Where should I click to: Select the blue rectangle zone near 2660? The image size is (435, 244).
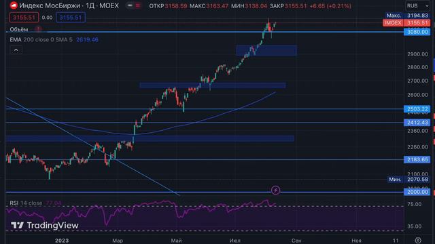213,85
